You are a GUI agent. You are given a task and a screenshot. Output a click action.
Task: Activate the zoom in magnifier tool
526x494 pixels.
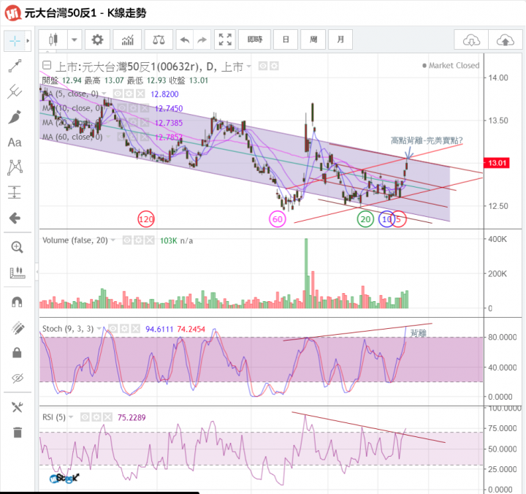tap(17, 247)
